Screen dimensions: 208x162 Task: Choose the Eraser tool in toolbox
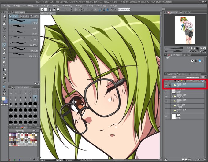coord(4,53)
